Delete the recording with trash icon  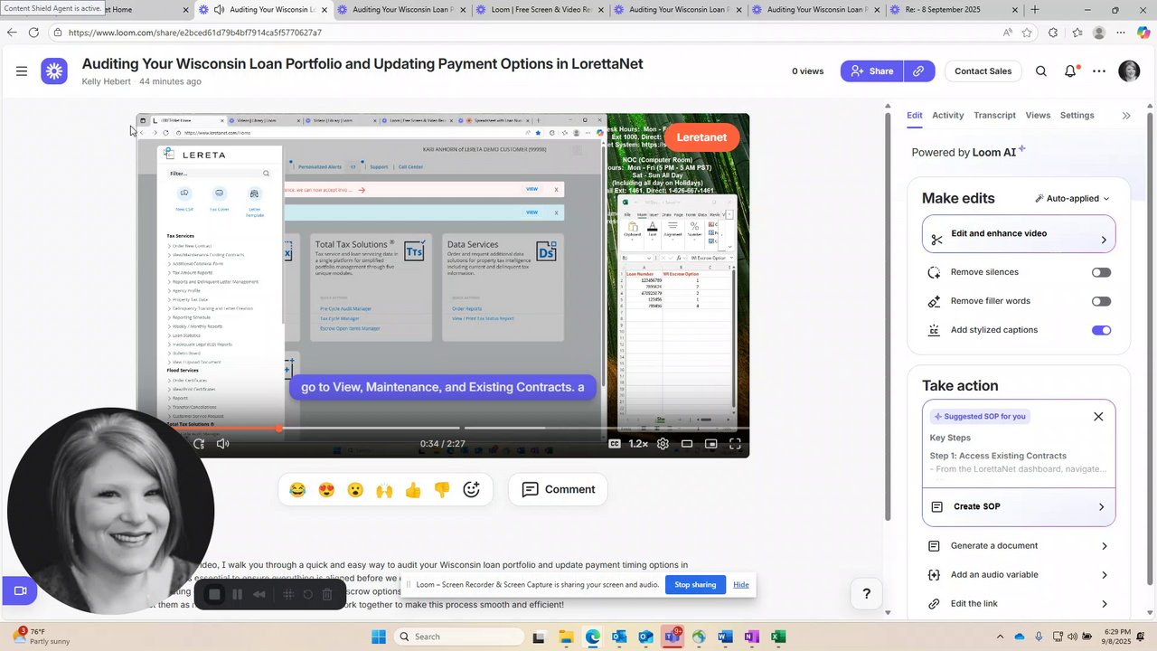[327, 594]
